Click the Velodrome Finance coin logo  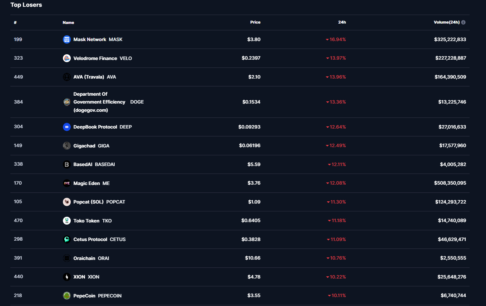[x=67, y=58]
